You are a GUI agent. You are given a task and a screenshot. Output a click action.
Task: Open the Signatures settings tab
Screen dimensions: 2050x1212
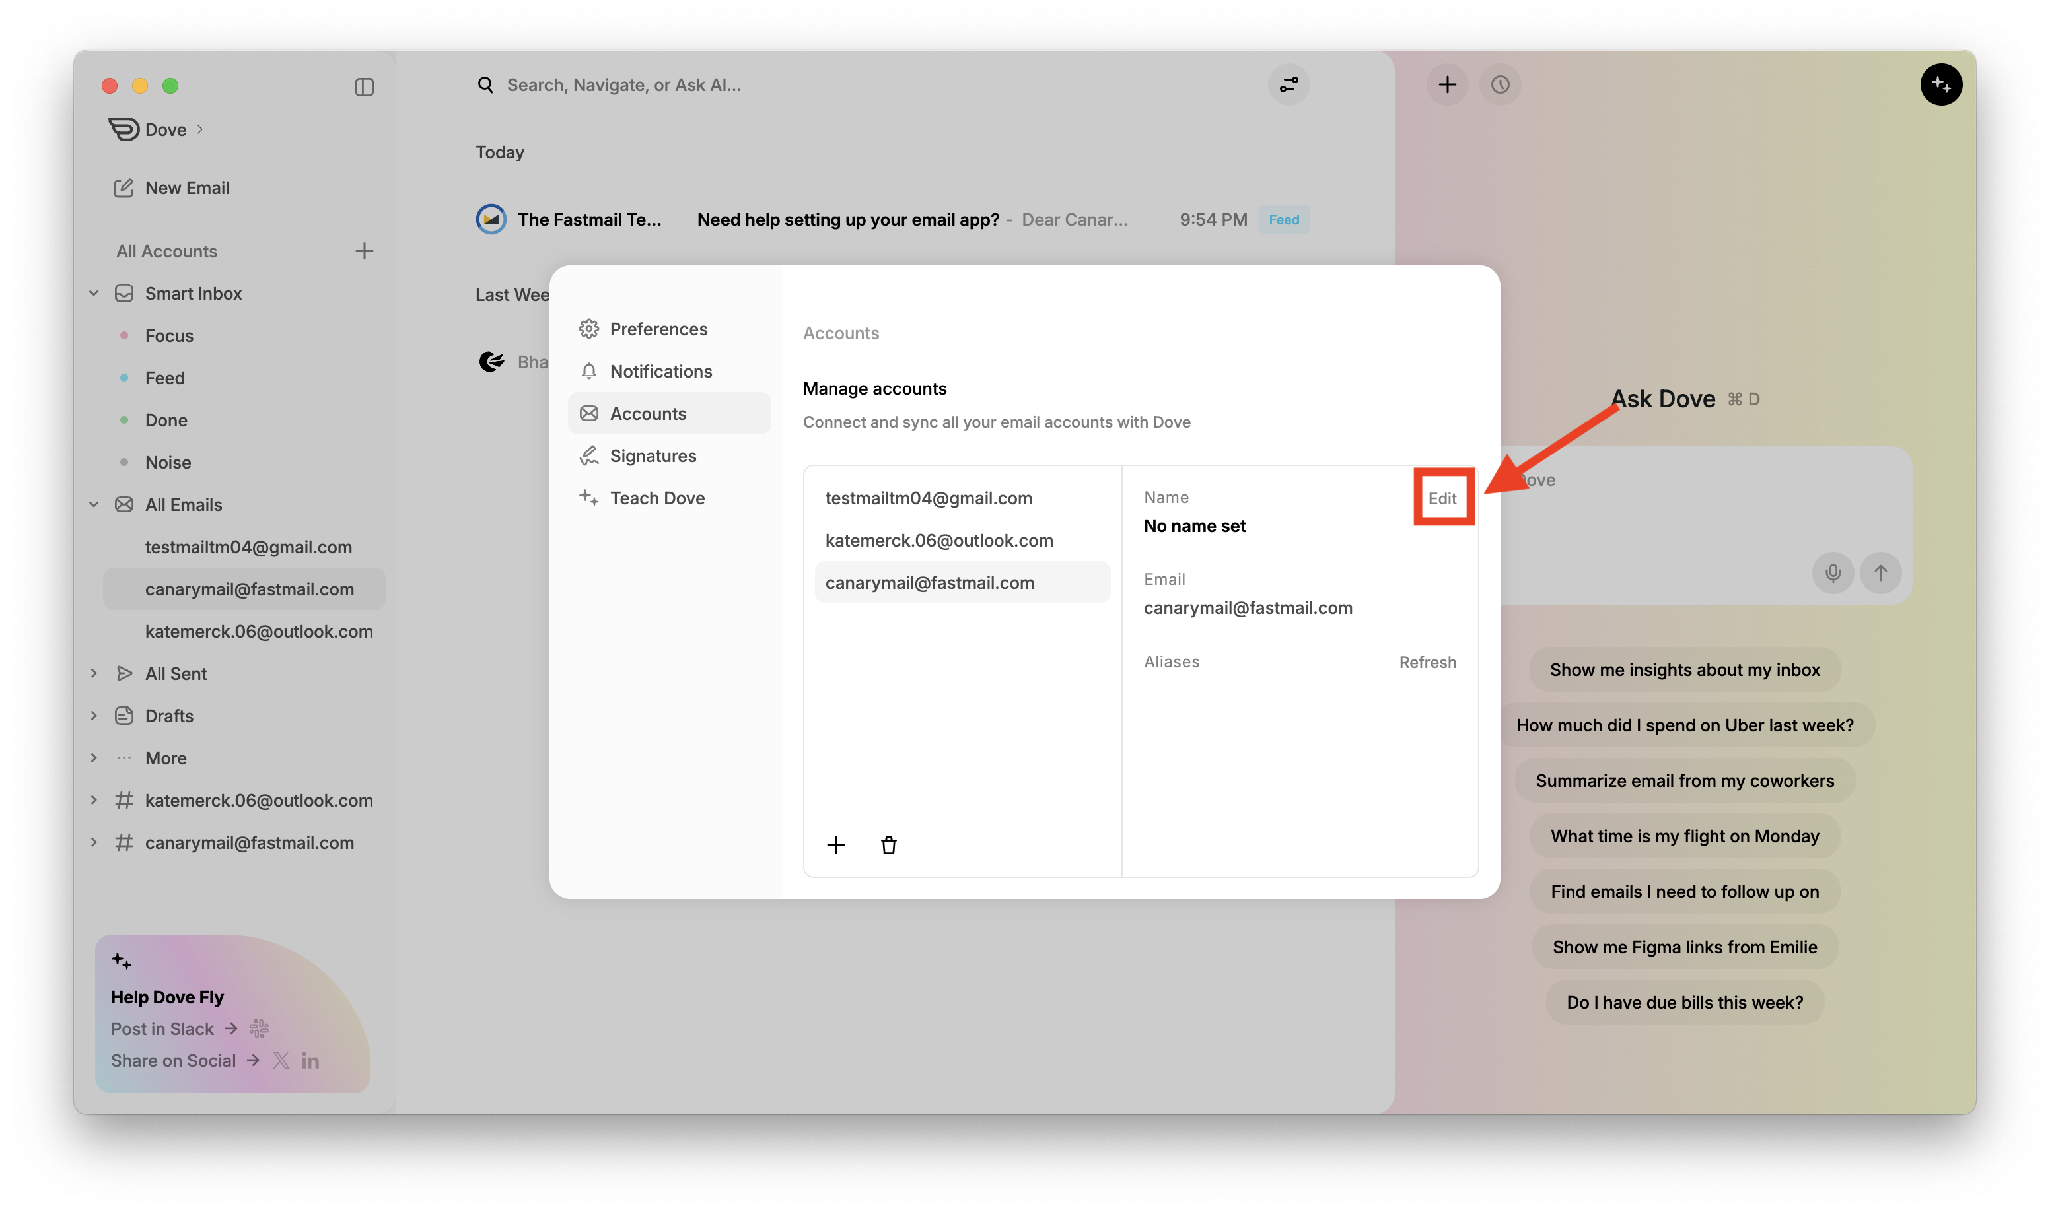(x=652, y=455)
